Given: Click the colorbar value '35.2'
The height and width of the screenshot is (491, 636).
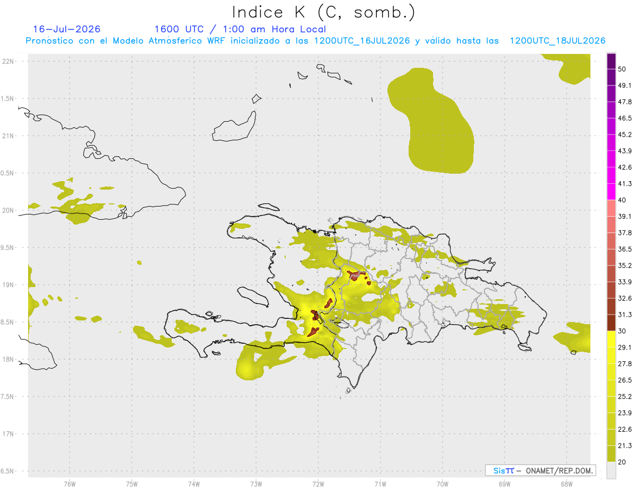Looking at the screenshot, I should click(x=625, y=265).
